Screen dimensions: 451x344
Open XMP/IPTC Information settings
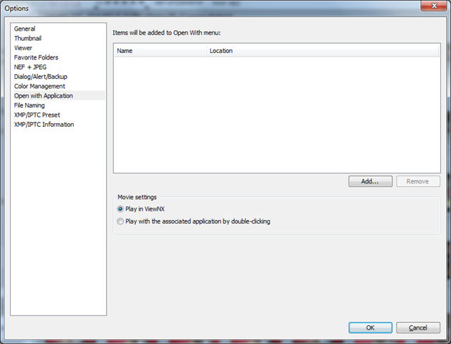click(x=44, y=124)
